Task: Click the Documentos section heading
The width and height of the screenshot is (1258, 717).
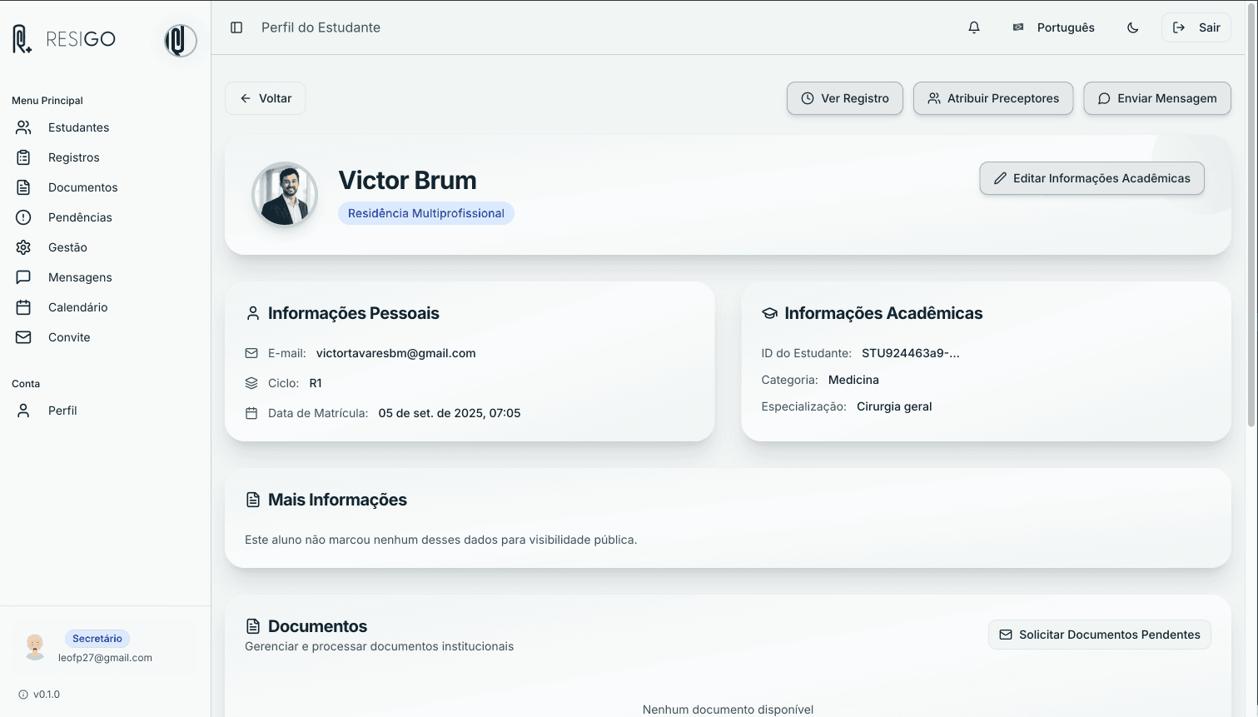Action: pyautogui.click(x=317, y=626)
